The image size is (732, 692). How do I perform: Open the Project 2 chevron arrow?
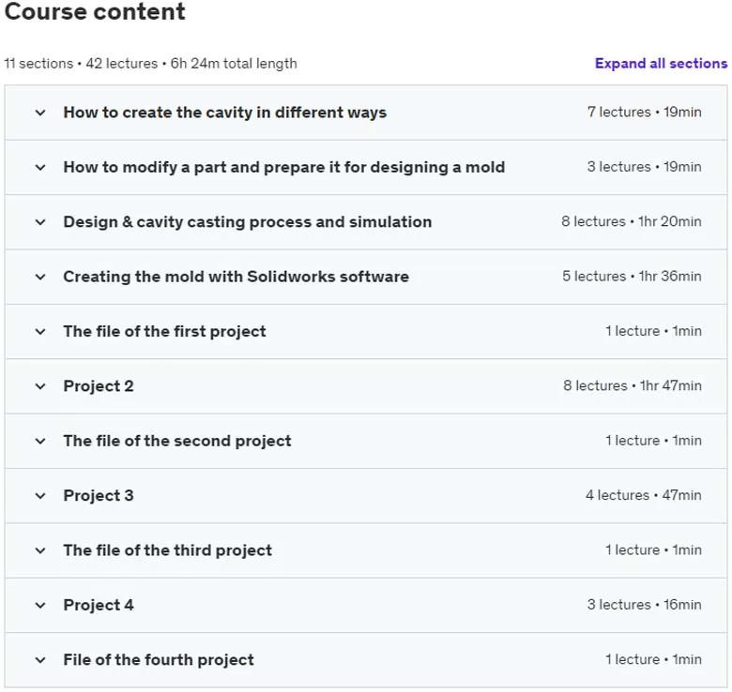tap(40, 386)
